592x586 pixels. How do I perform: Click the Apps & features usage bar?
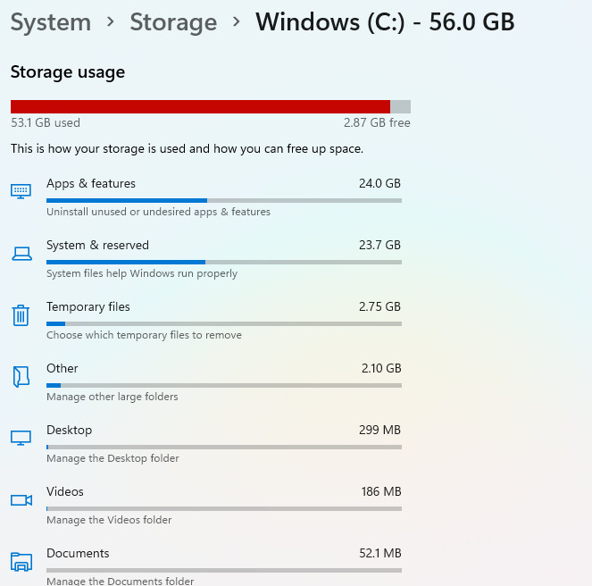coord(223,200)
